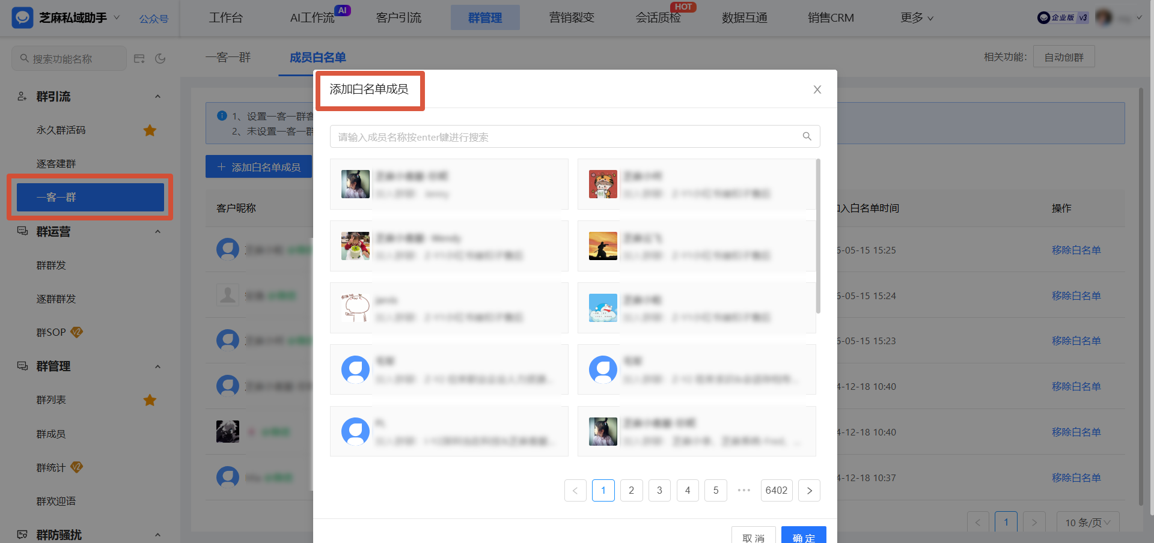1154x543 pixels.
Task: Open 群成员 in the sidebar
Action: pyautogui.click(x=51, y=434)
